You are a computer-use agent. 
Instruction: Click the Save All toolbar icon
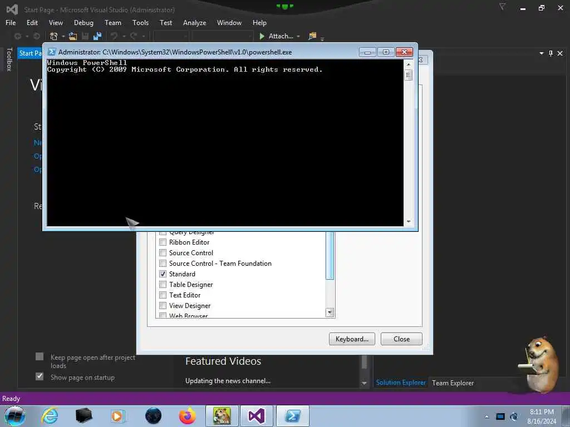click(x=97, y=36)
